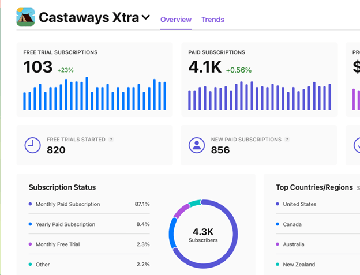
Task: Open the Castaways Xtra app dropdown chevron
Action: [x=147, y=18]
